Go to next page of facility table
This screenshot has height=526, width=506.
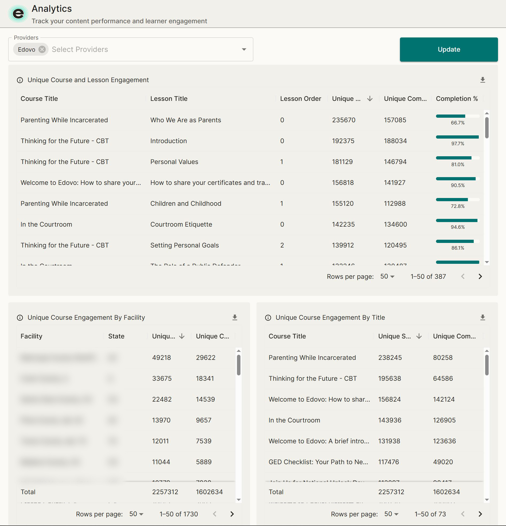tap(232, 514)
